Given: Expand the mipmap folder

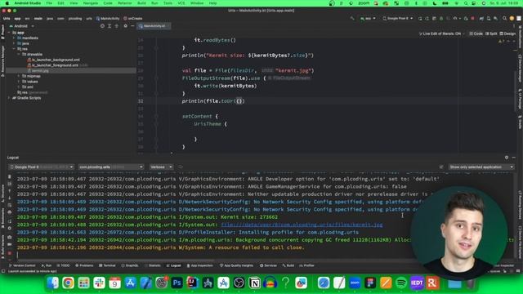Looking at the screenshot, I should pyautogui.click(x=19, y=76).
